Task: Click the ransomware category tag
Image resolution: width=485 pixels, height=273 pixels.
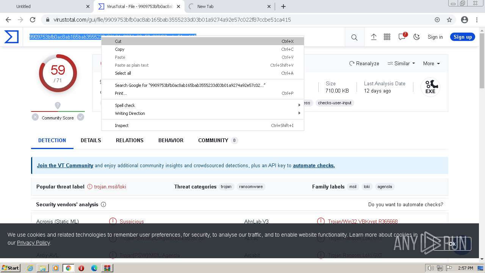Action: click(x=251, y=187)
